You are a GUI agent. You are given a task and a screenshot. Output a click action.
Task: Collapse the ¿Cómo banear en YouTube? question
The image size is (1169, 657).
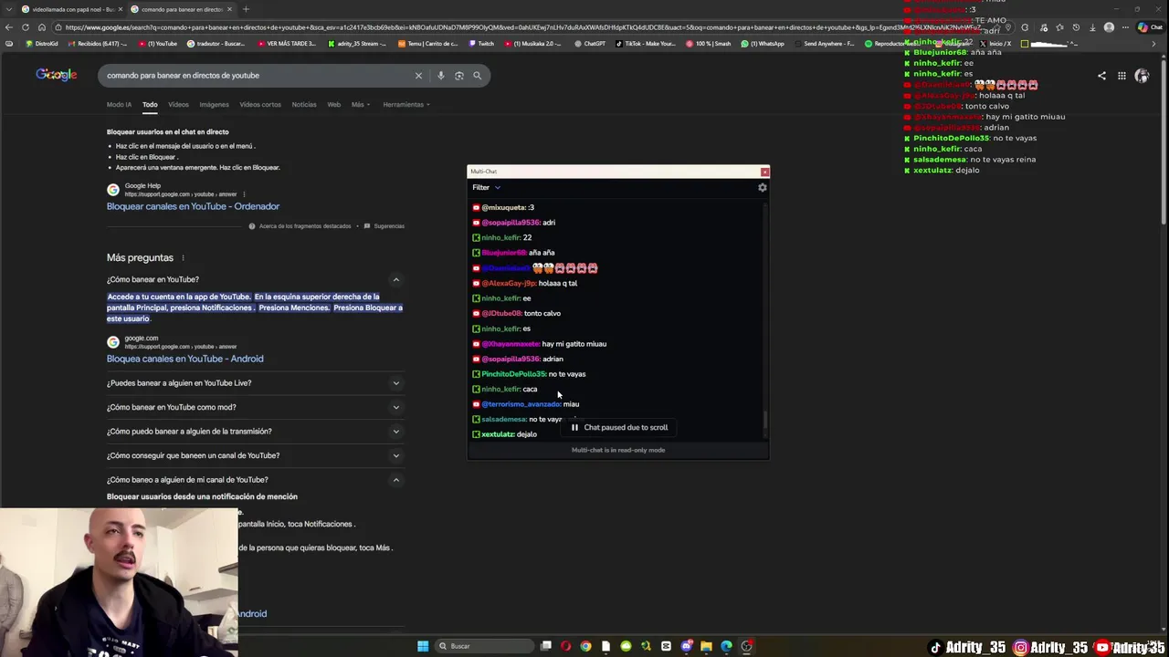point(396,279)
